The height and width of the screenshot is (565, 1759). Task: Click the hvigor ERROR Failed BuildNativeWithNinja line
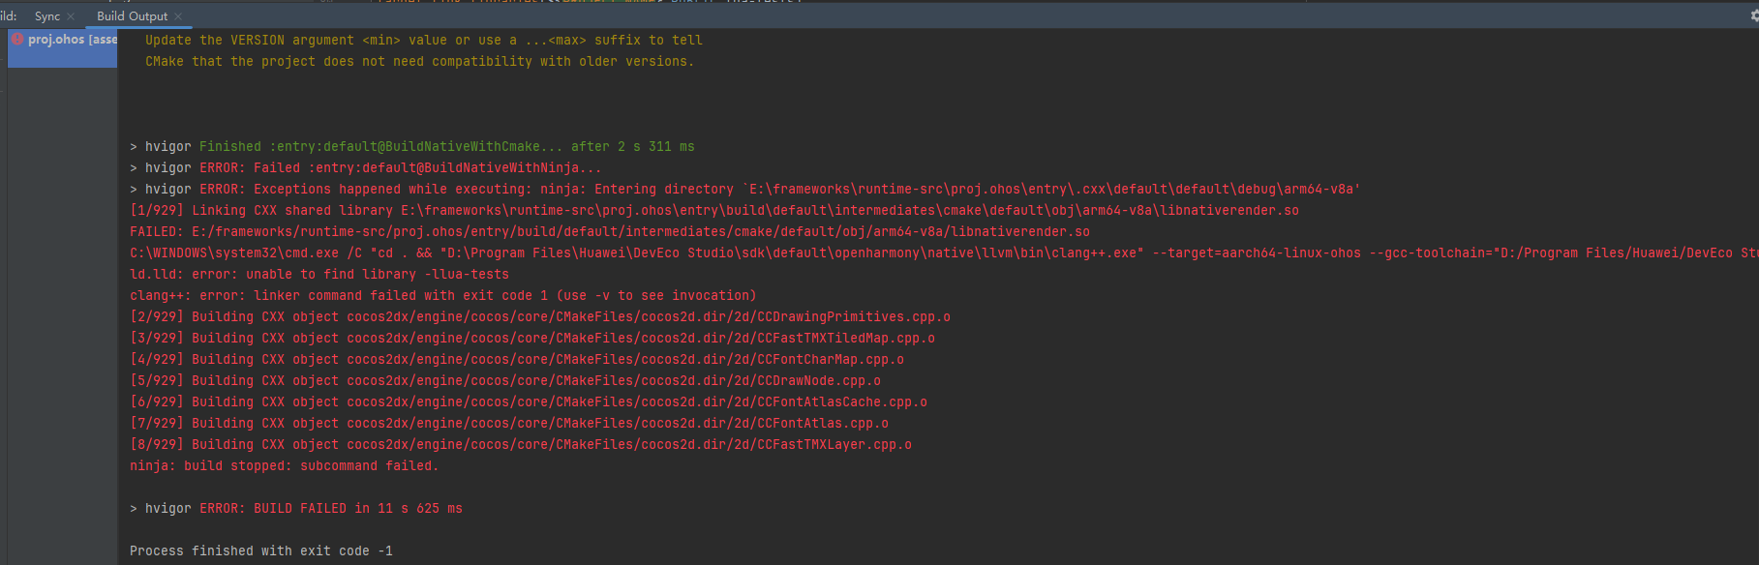(x=373, y=168)
